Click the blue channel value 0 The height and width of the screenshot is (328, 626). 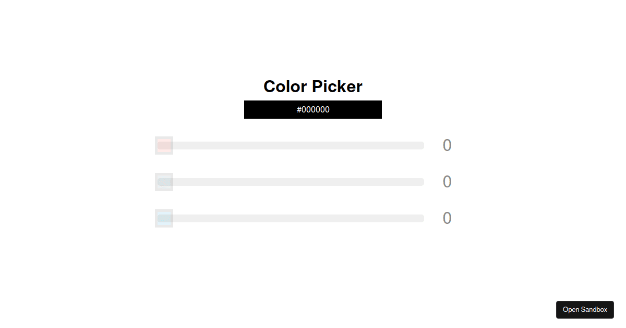tap(447, 218)
